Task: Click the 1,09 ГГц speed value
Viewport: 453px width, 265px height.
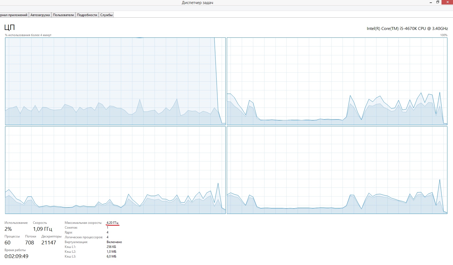Action: [x=43, y=229]
